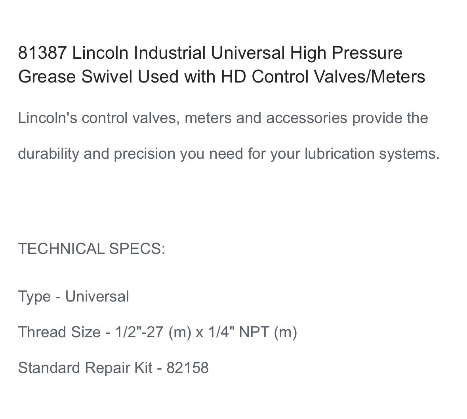The image size is (467, 419).
Task: Click the "Type" spec label
Action: pyautogui.click(x=34, y=297)
